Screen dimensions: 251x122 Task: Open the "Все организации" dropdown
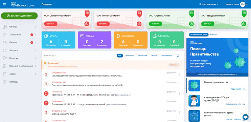209,4
